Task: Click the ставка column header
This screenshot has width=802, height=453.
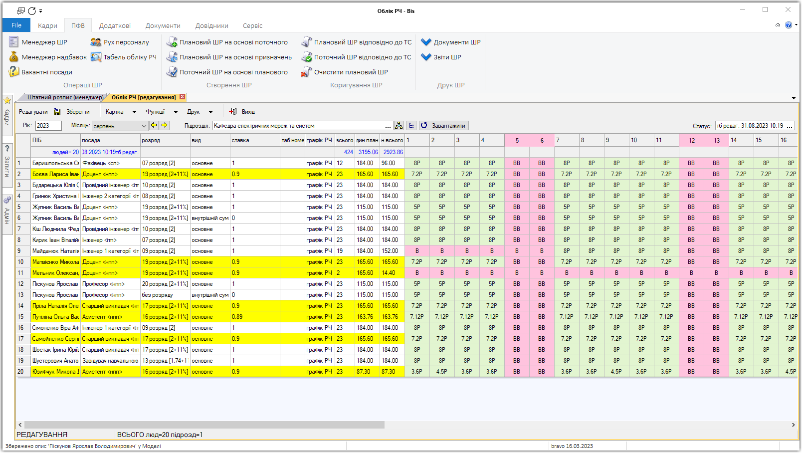Action: [x=255, y=140]
